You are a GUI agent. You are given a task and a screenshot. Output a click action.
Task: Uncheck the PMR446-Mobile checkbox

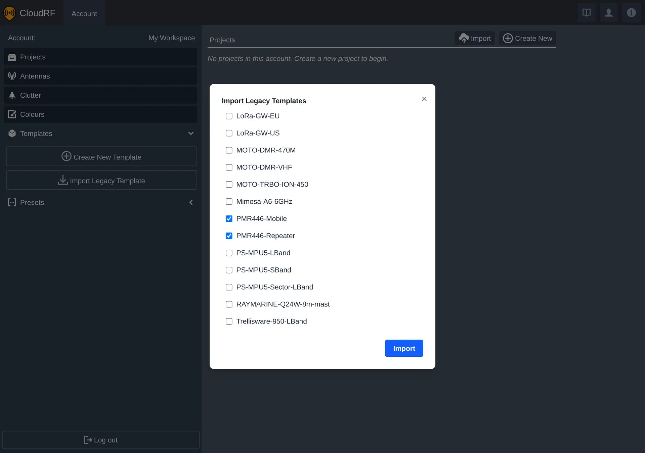point(229,219)
